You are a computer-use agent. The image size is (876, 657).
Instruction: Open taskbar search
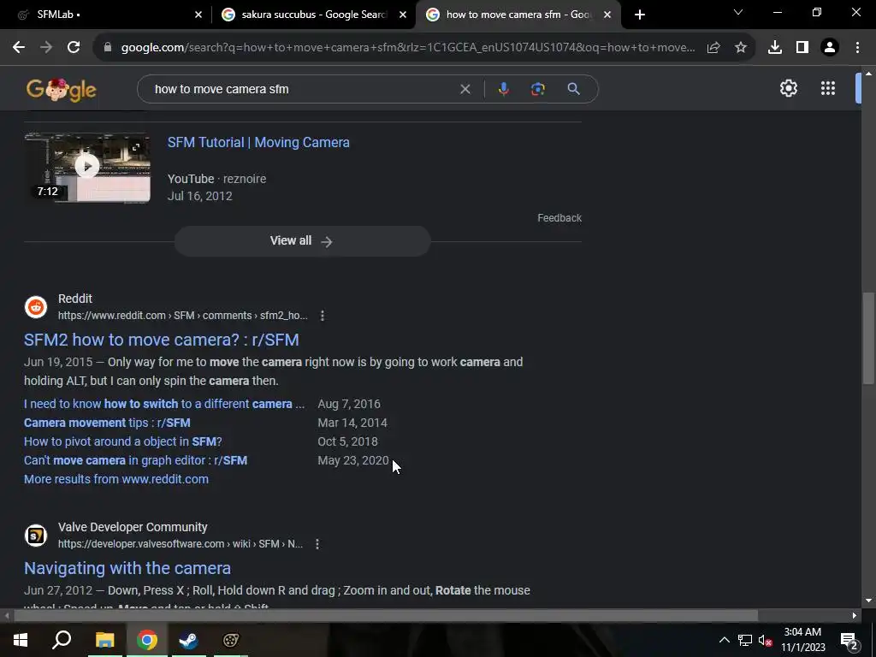(x=62, y=640)
